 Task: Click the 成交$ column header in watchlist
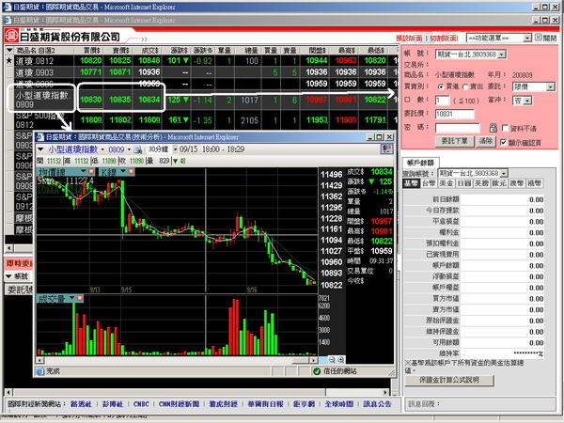[149, 50]
